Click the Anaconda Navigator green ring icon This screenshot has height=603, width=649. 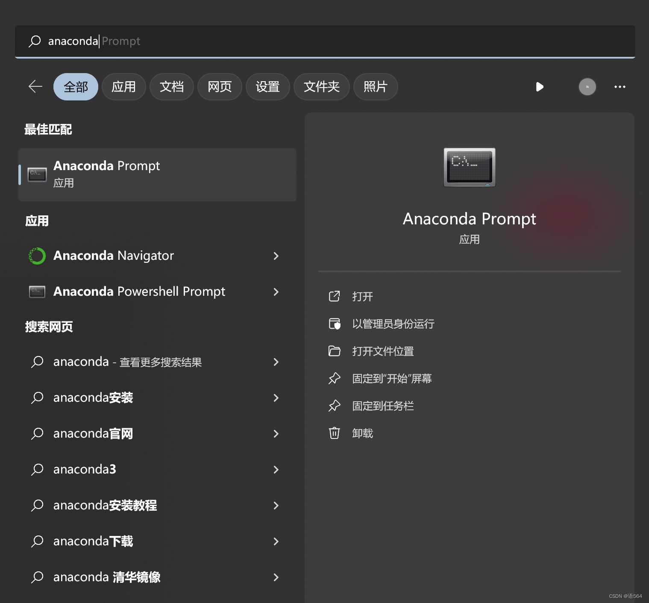click(37, 256)
